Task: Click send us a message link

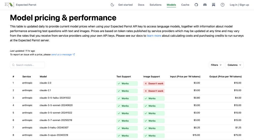Action: [61, 54]
